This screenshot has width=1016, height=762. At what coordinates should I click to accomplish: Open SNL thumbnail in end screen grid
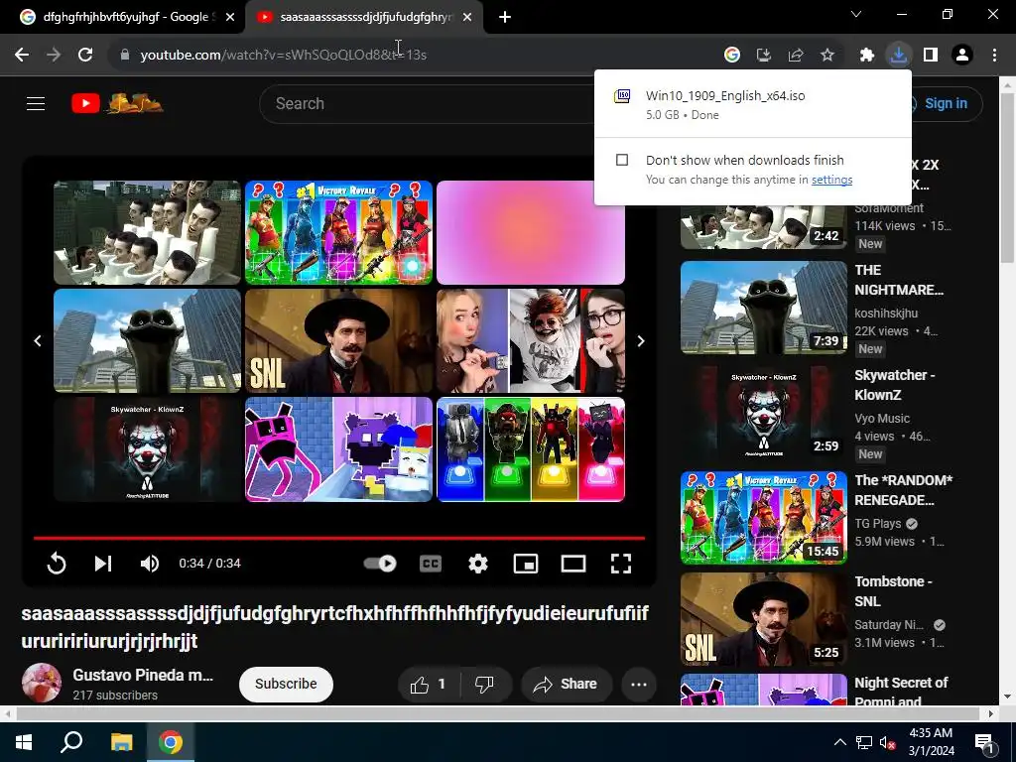pos(339,341)
